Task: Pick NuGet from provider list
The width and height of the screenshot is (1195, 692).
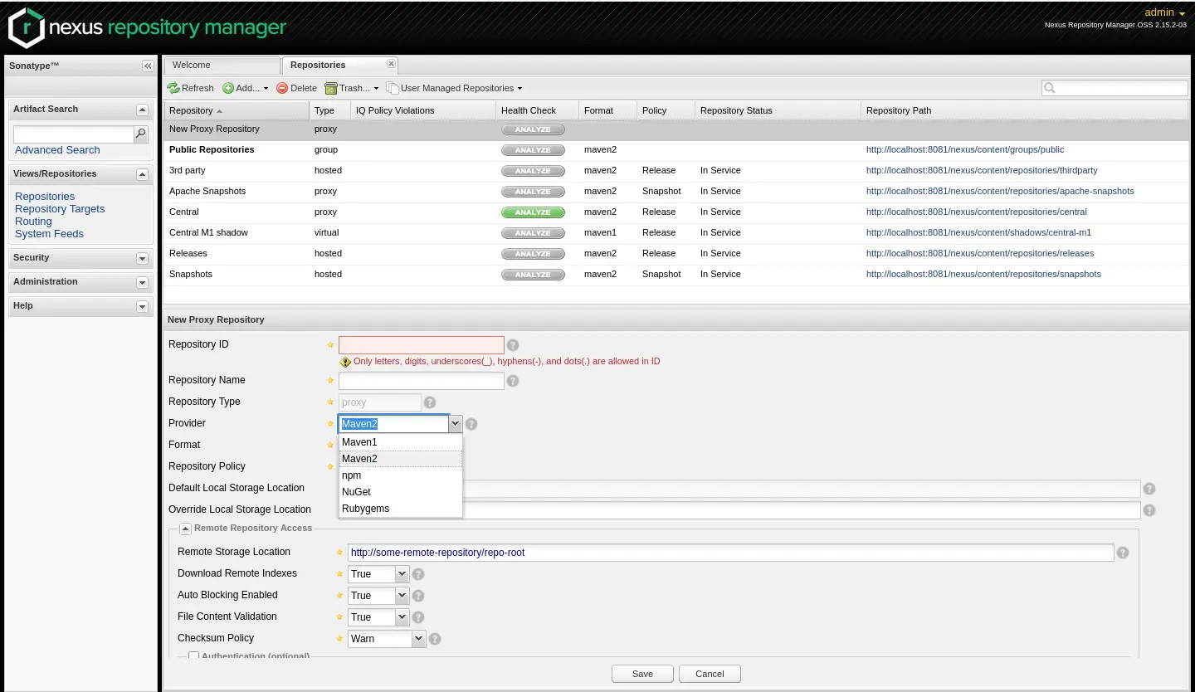Action: [400, 492]
